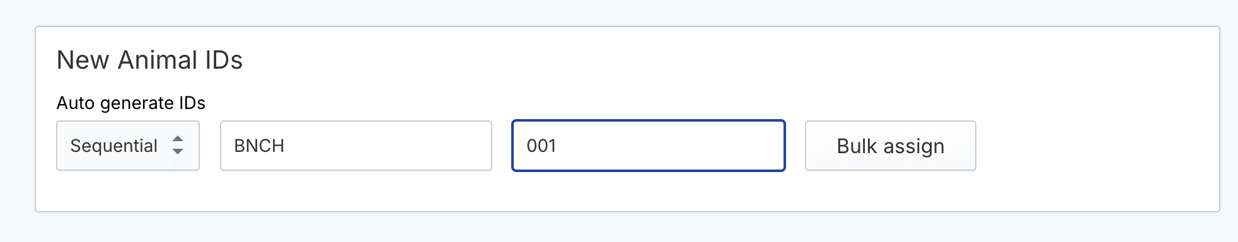Place cursor after BNCH text
The image size is (1238, 242).
(x=286, y=146)
